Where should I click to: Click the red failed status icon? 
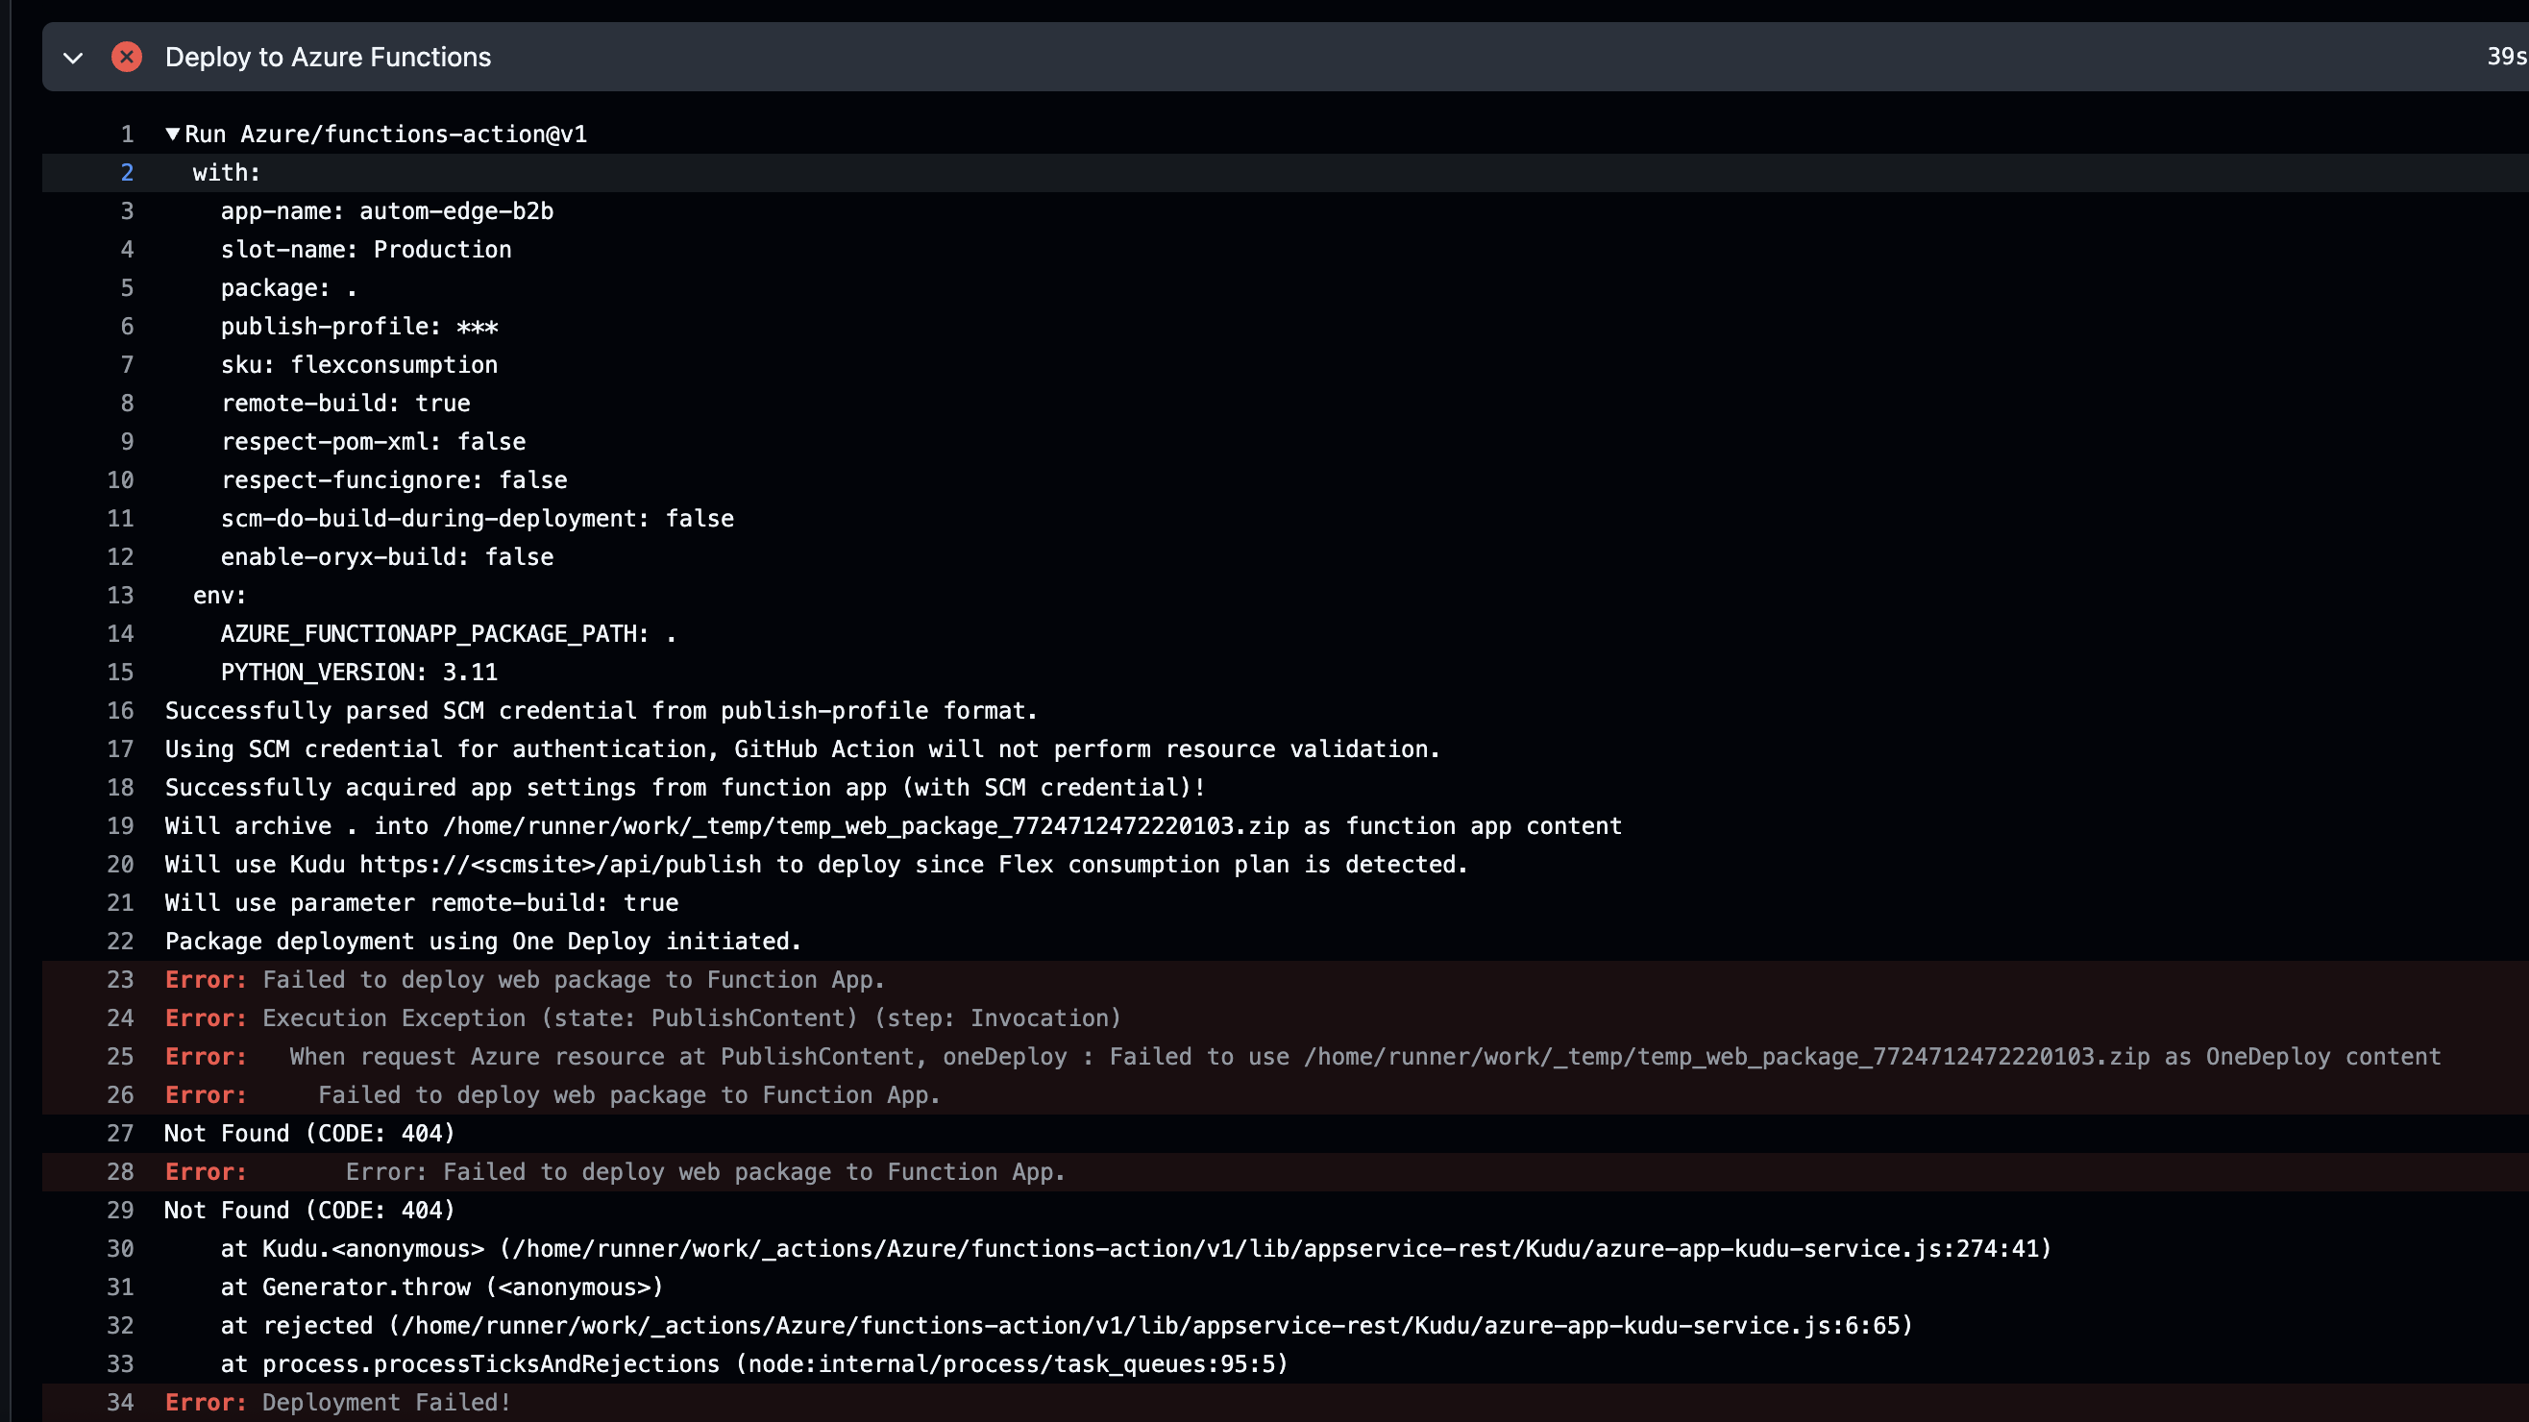[x=127, y=57]
